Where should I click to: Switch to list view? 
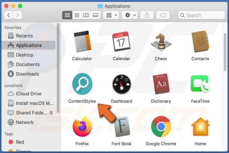(77, 15)
